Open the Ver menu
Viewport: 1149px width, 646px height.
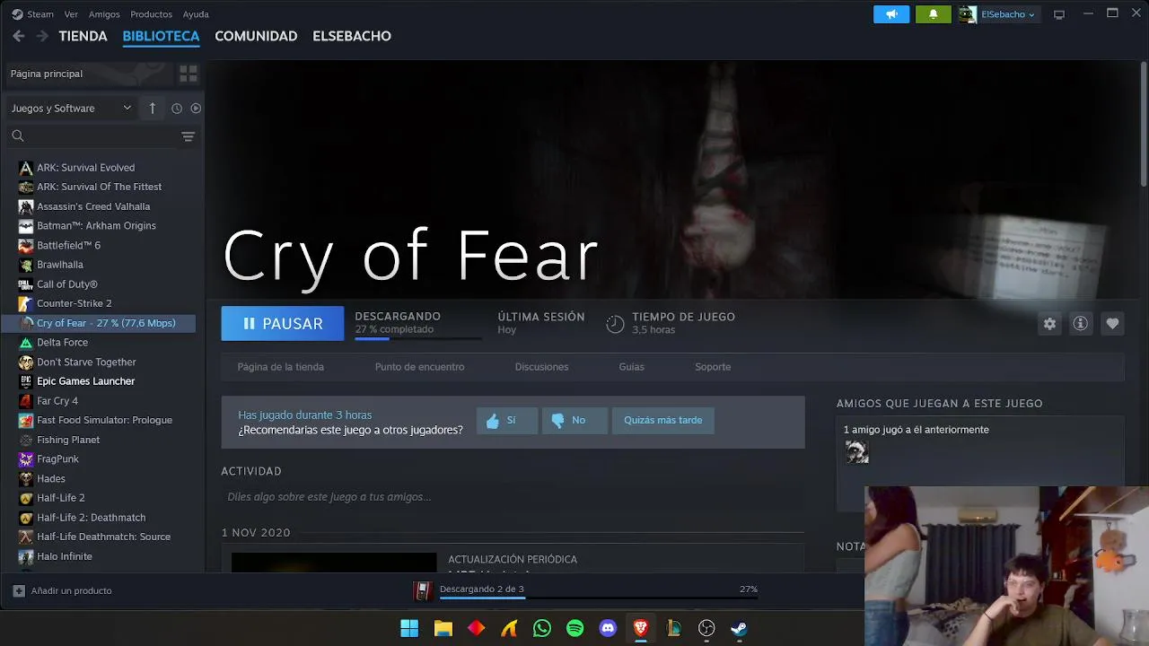(x=71, y=14)
